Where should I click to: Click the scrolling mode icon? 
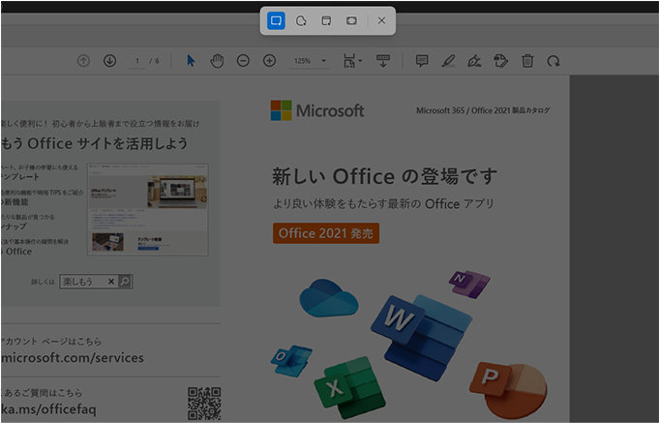click(x=383, y=61)
